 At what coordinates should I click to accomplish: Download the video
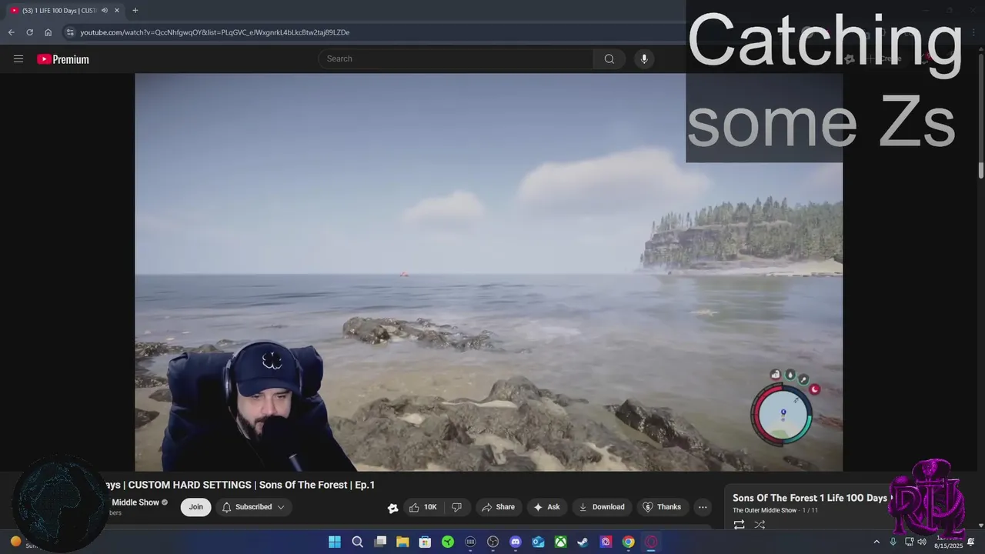point(601,507)
